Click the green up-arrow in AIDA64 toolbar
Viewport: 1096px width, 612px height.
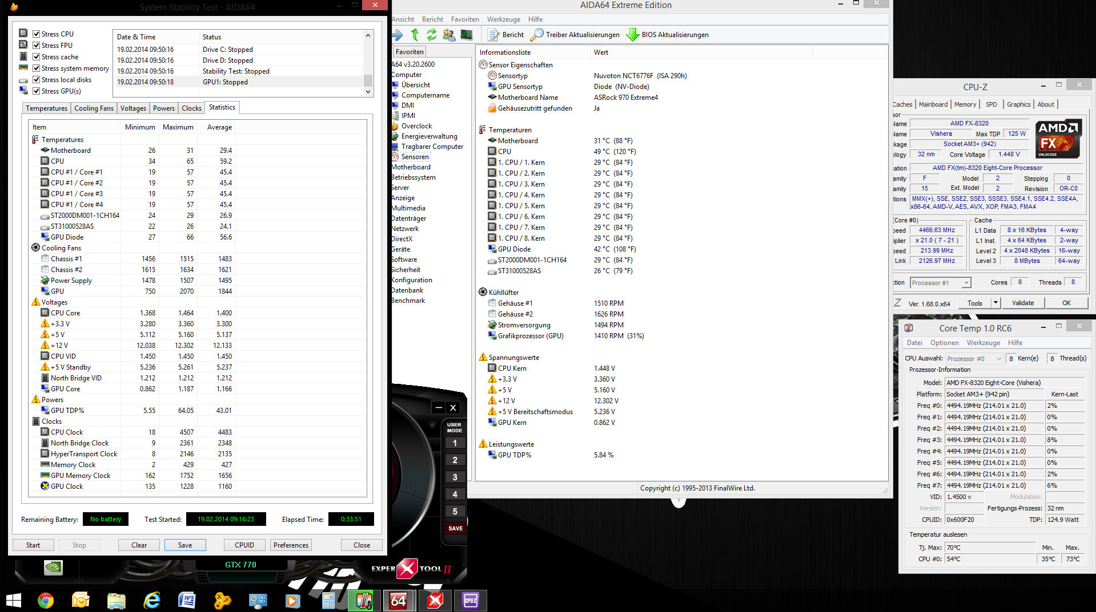pyautogui.click(x=415, y=35)
